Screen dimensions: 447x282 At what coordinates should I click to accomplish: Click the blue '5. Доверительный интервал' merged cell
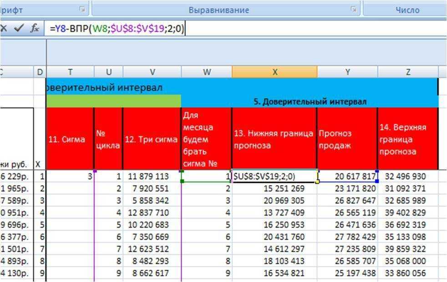(310, 101)
